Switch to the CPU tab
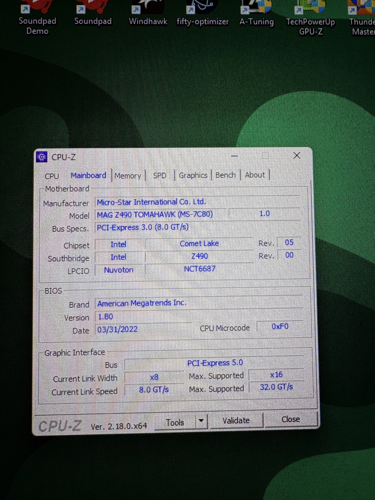The image size is (375, 500). 52,176
